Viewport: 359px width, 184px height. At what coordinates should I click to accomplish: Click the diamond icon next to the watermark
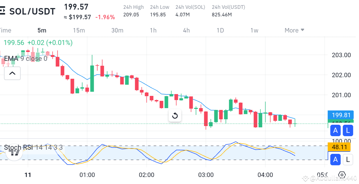point(305,178)
